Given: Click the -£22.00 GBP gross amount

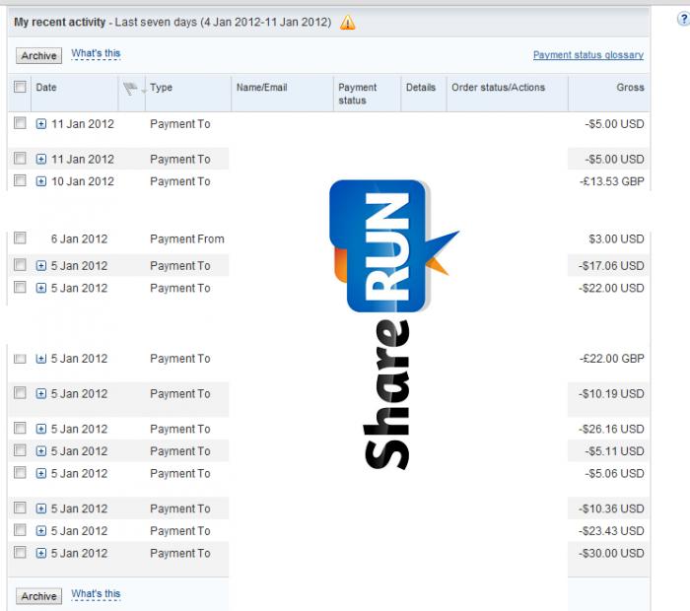Looking at the screenshot, I should click(x=612, y=359).
